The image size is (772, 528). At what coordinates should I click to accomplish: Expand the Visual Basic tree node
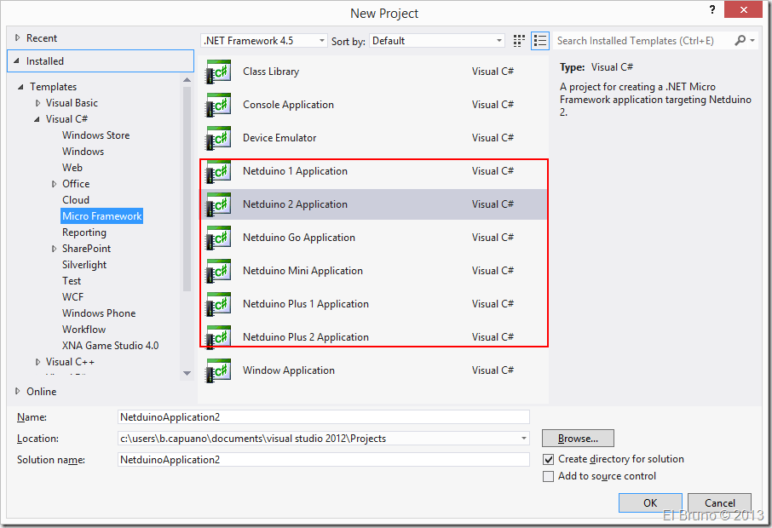[37, 103]
